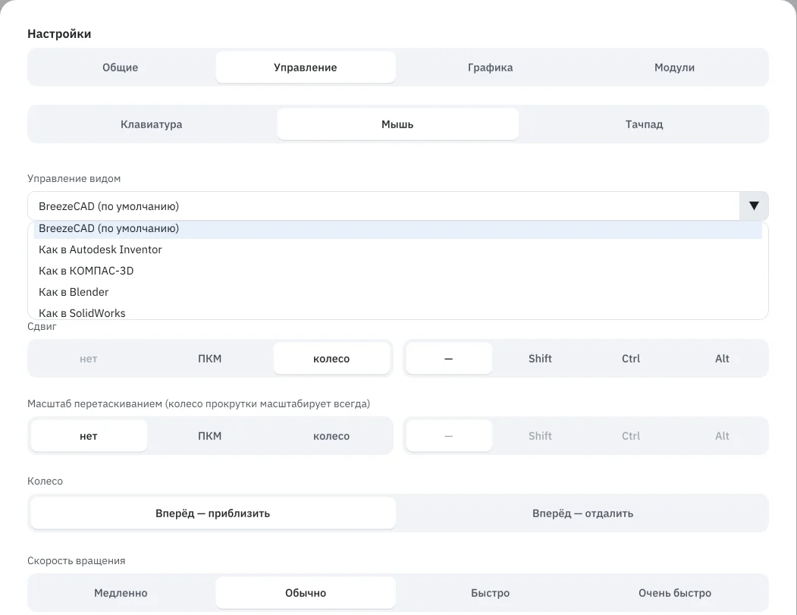Open the Общие settings tab

(121, 67)
